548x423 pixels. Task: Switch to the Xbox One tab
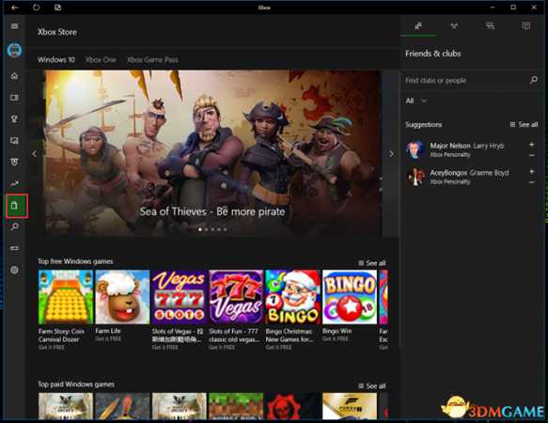click(101, 60)
